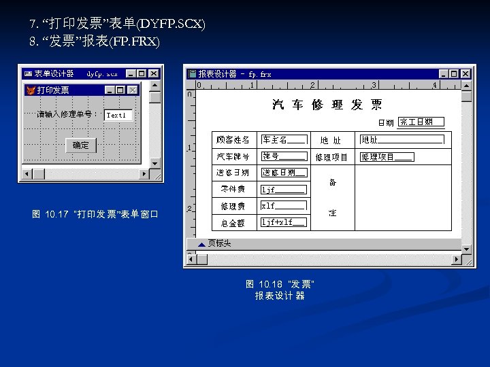Select the ljf+xlf total field
Image resolution: width=490 pixels, height=367 pixels.
[284, 222]
